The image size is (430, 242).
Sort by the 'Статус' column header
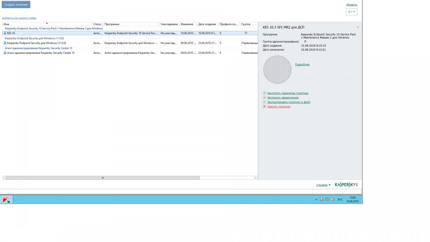[97, 24]
